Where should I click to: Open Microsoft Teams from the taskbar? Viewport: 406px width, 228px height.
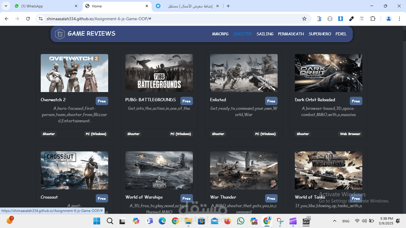click(x=149, y=221)
